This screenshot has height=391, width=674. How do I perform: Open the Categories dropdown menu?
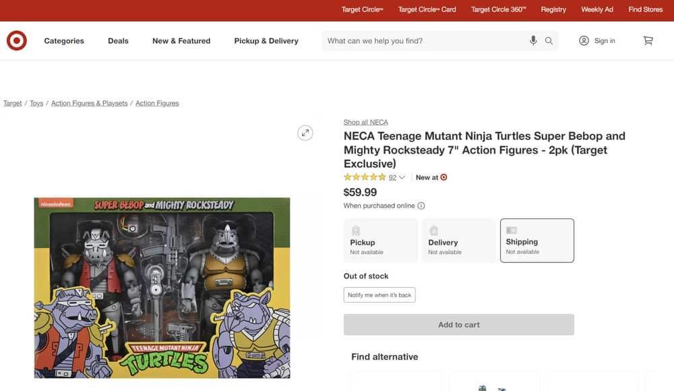point(64,40)
